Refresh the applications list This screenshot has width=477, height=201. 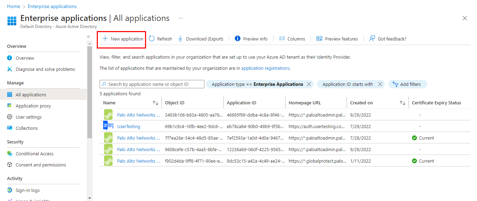pos(160,39)
